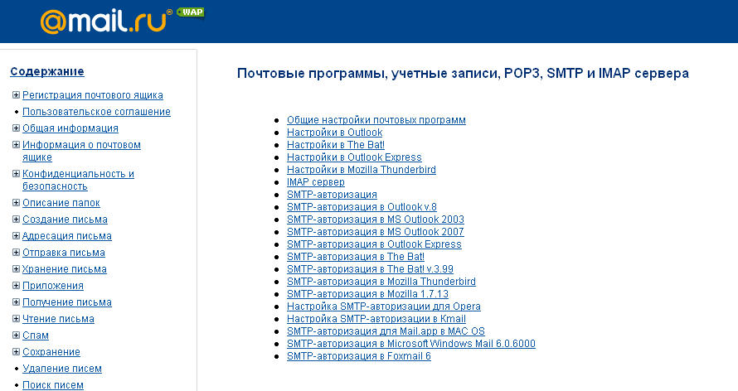Open Общая информация sidebar link

pos(70,128)
